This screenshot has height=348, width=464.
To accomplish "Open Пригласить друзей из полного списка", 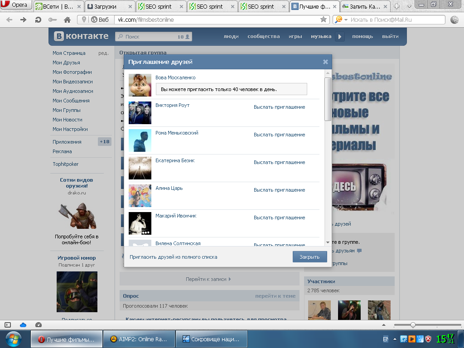I will tap(174, 257).
